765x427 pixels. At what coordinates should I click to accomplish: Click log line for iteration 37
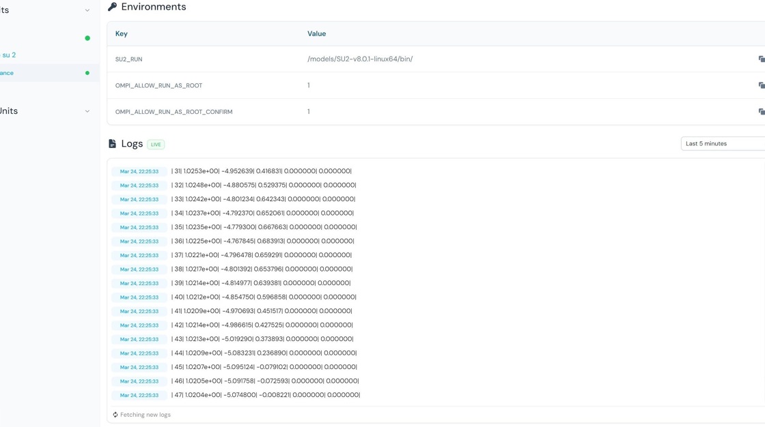[x=262, y=255]
